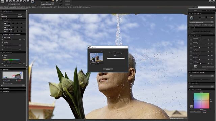The image size is (216, 121).
Task: Click inside the Color Adjustment color wheel
Action: [201, 101]
